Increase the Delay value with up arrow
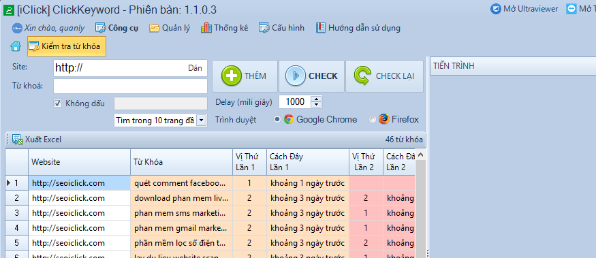The image size is (596, 258). coord(316,99)
